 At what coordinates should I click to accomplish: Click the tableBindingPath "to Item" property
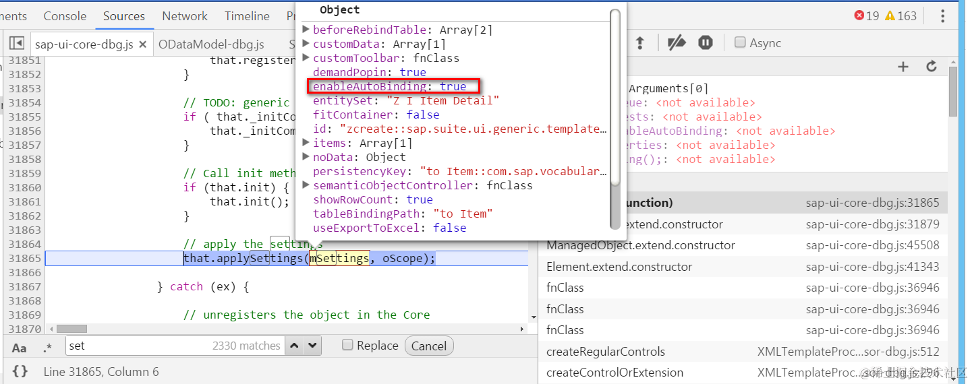click(x=403, y=214)
